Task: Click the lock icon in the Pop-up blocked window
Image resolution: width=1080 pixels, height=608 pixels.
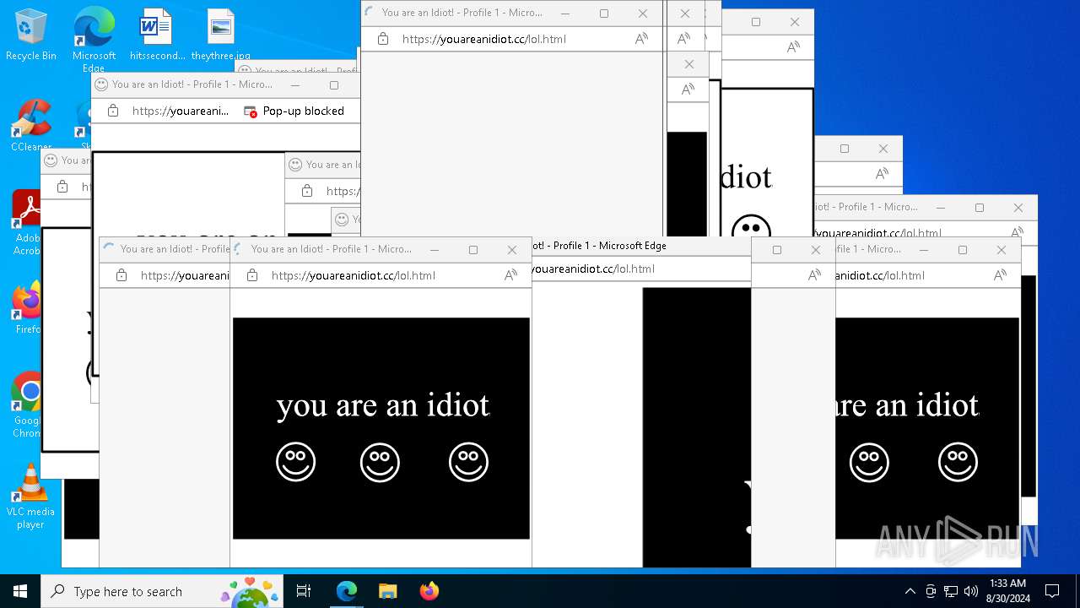Action: pyautogui.click(x=113, y=111)
